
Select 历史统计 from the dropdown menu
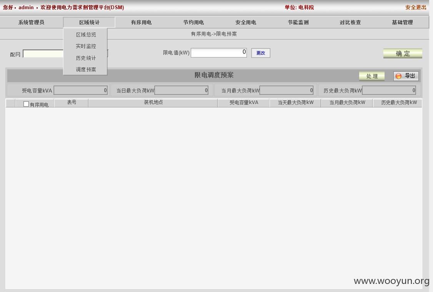(86, 58)
